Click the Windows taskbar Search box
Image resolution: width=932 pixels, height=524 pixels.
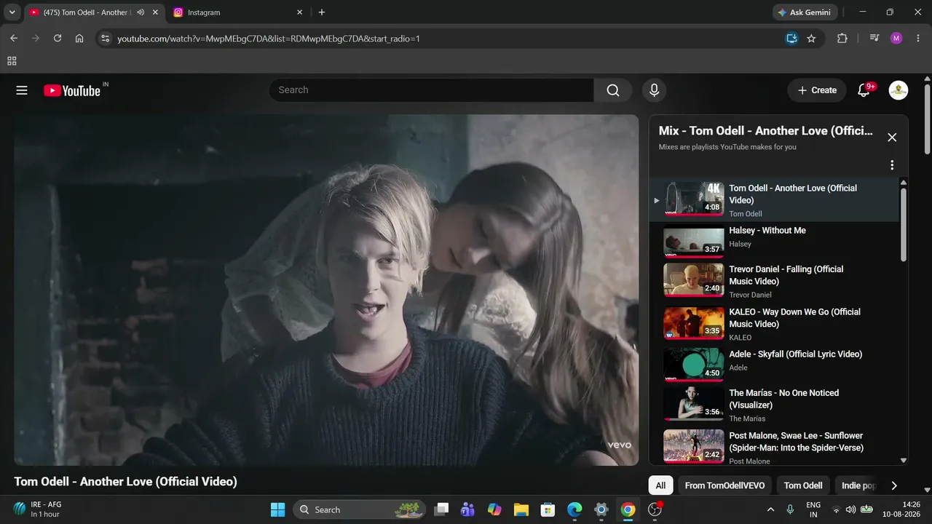(x=360, y=509)
